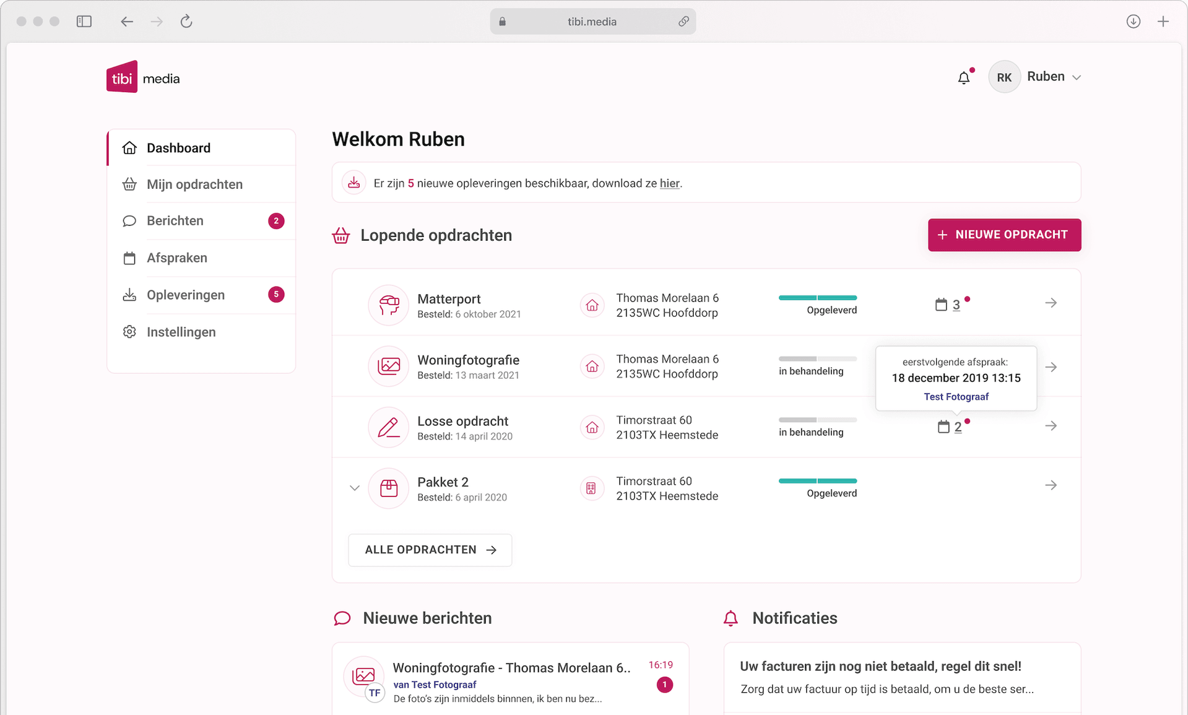Open the Ruben account dropdown chevron

[1077, 77]
